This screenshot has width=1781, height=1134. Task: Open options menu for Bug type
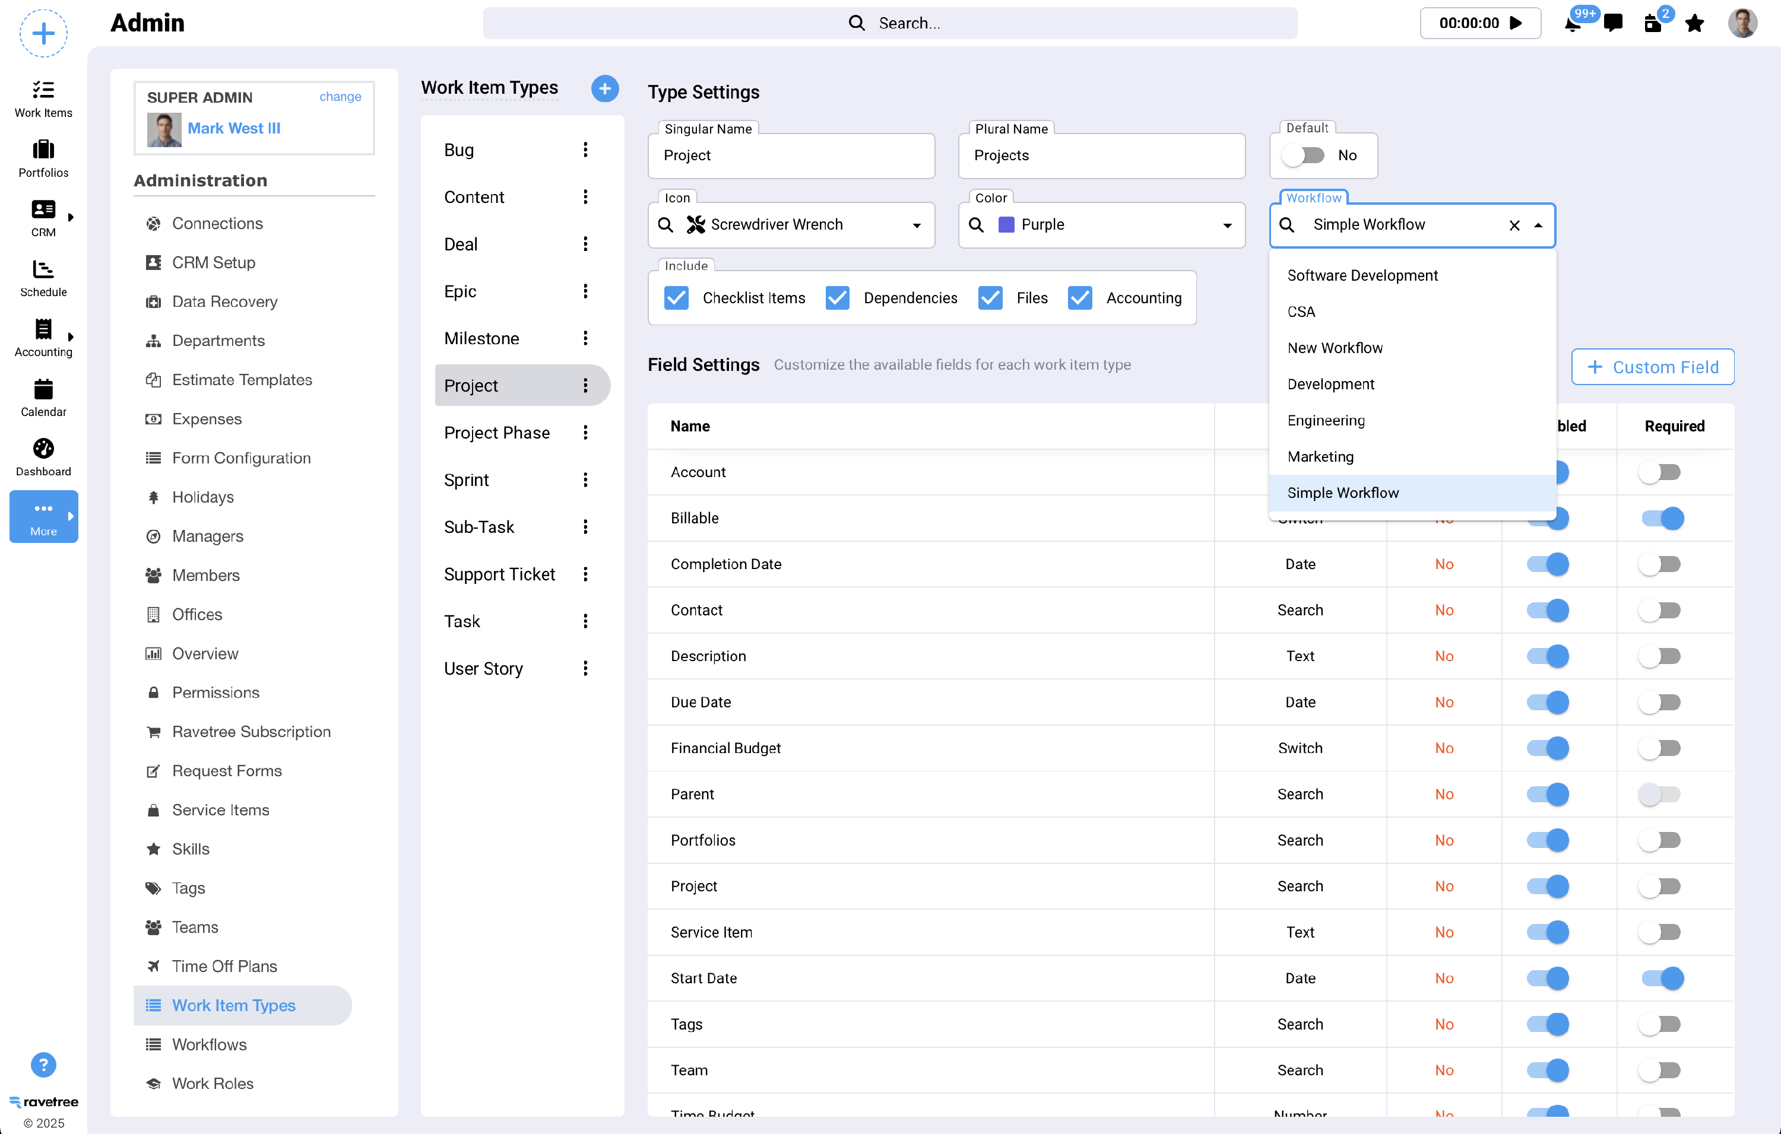point(585,150)
